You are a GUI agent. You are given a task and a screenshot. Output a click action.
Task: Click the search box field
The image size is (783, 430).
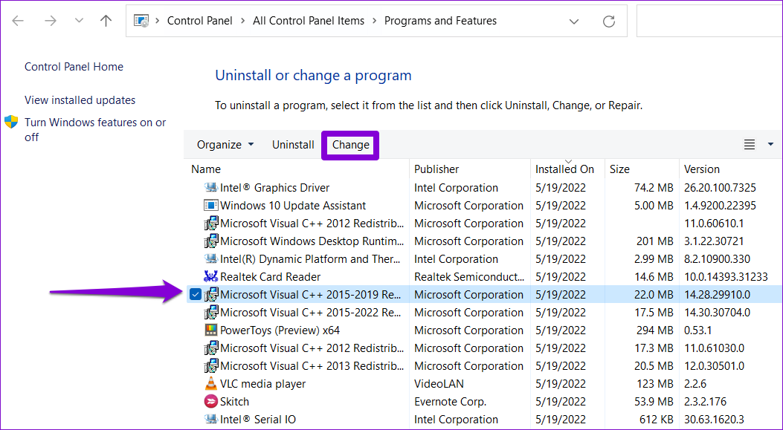709,21
